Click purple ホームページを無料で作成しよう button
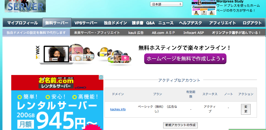The height and width of the screenshot is (130, 266). (185, 59)
